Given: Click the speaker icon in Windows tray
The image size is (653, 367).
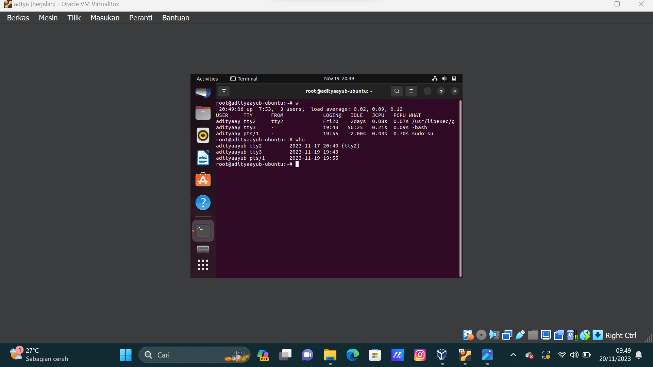Looking at the screenshot, I should (x=574, y=355).
